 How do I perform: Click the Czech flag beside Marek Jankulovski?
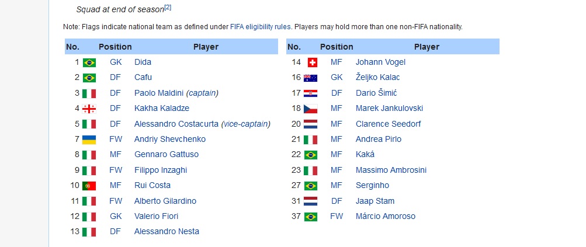(x=310, y=109)
